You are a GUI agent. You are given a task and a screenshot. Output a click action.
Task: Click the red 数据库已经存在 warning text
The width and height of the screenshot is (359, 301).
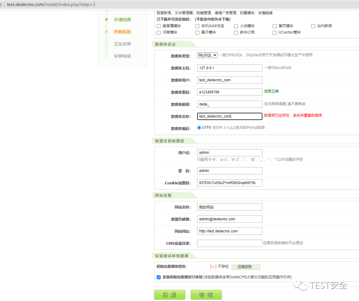293,115
